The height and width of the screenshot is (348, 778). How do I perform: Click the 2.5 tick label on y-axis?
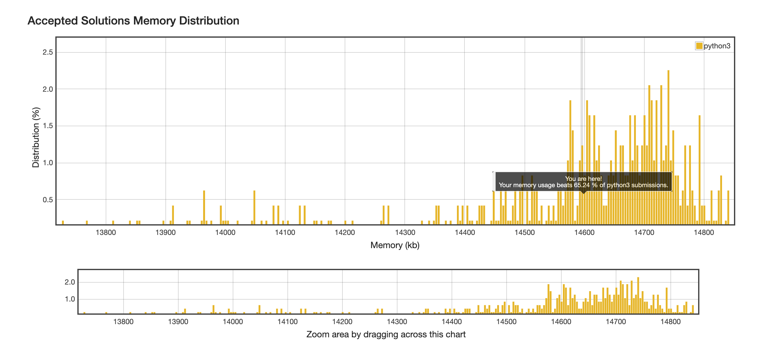(48, 52)
